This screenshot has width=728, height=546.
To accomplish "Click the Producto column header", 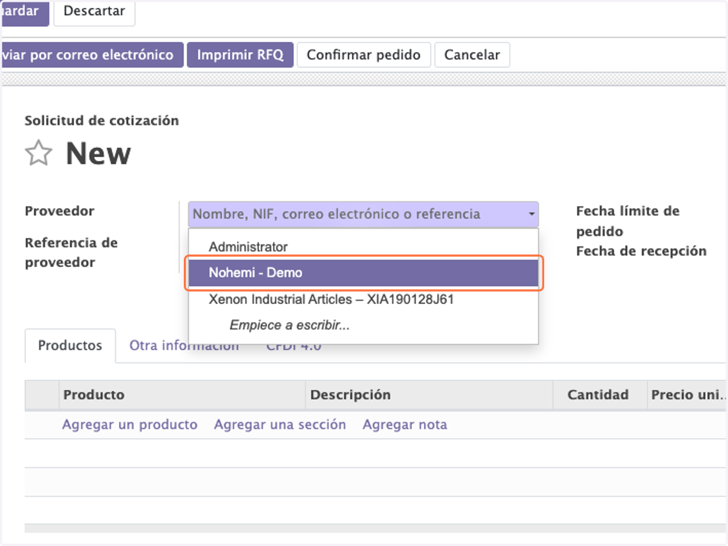I will [182, 395].
